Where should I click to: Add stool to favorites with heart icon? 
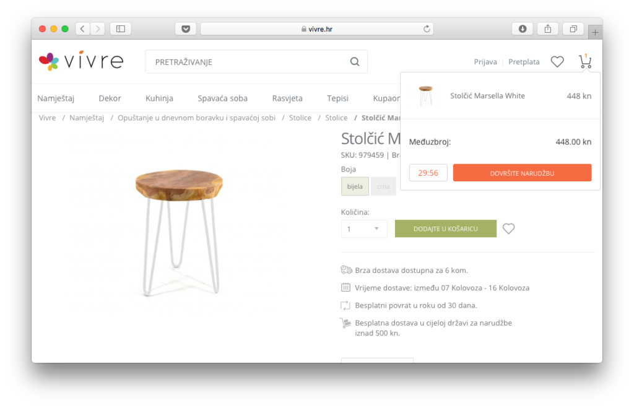[x=508, y=228]
